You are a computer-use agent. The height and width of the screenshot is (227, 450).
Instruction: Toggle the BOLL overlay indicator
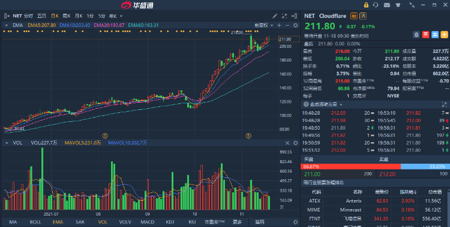[x=35, y=222]
